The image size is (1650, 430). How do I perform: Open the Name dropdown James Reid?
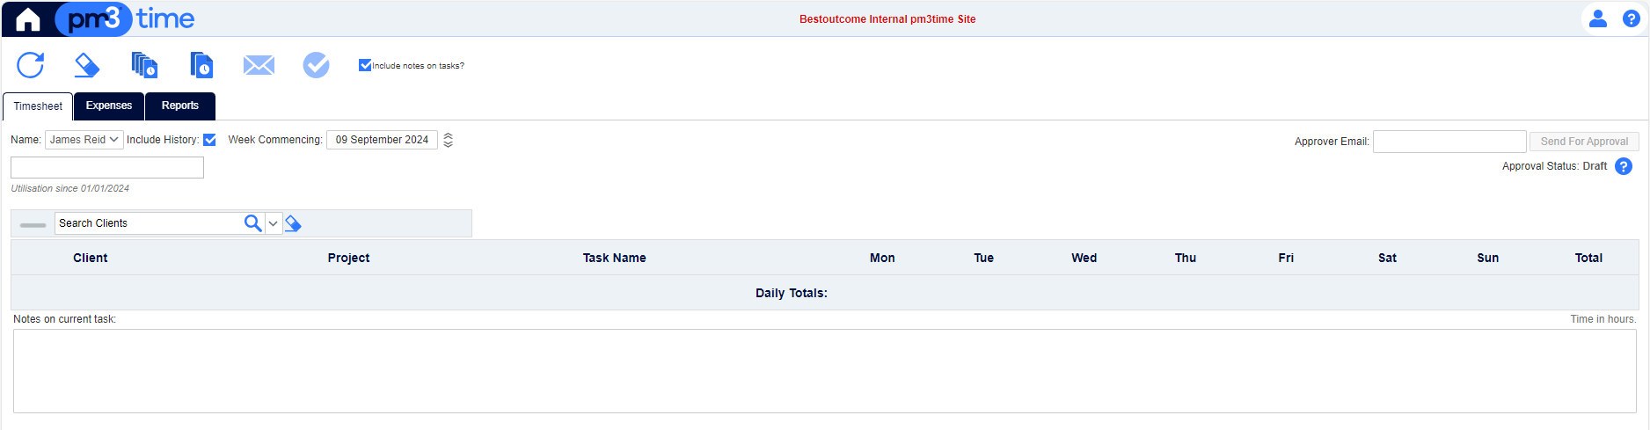click(x=84, y=140)
